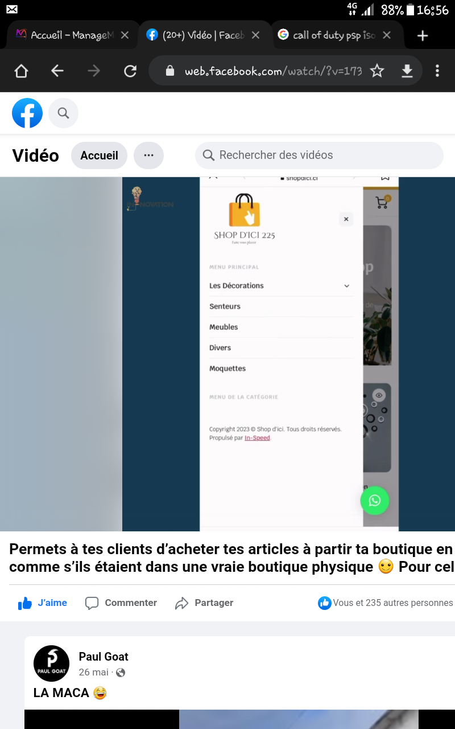Image resolution: width=455 pixels, height=729 pixels.
Task: Reload the page with refresh icon
Action: click(130, 71)
